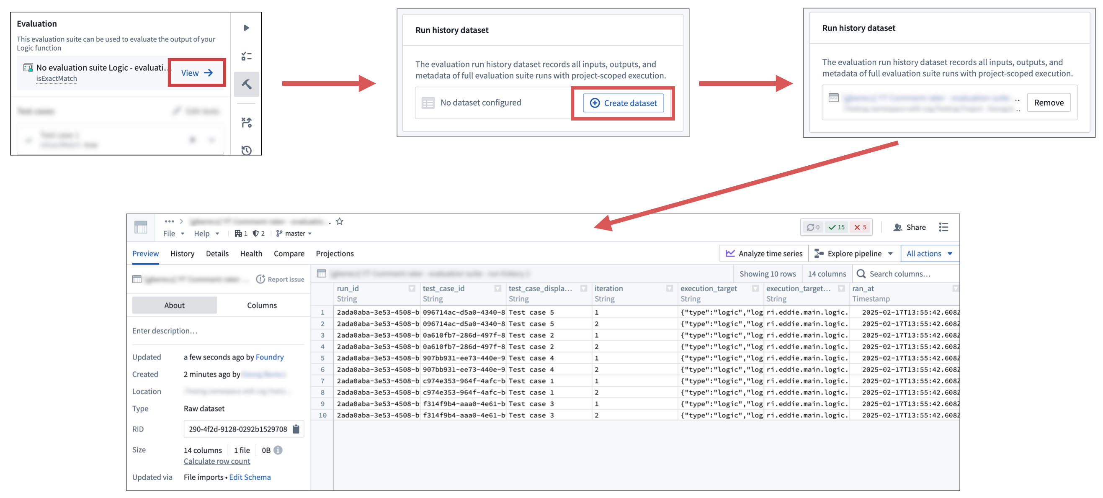Click the Calculate row count link
Screen dimensions: 1103x498
point(216,461)
